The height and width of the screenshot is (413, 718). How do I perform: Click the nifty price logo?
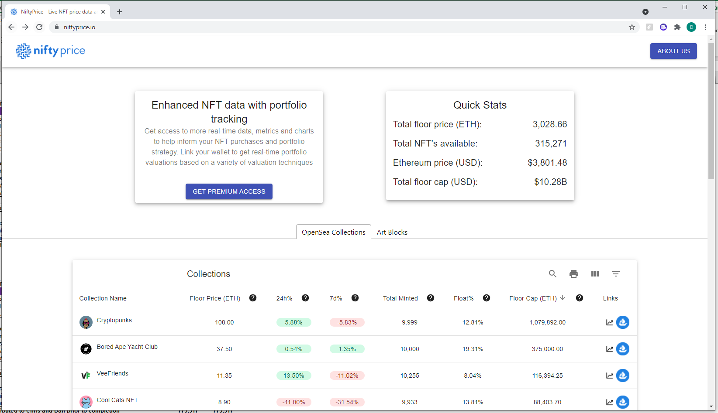coord(50,51)
